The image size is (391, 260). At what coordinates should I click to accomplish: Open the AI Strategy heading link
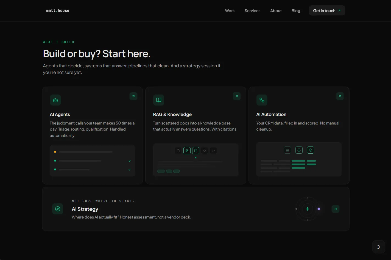pos(85,209)
